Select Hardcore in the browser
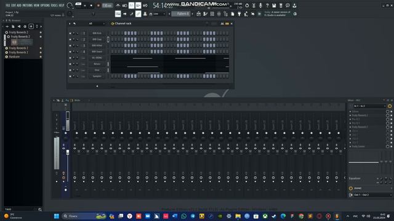The image size is (394, 221). [14, 57]
